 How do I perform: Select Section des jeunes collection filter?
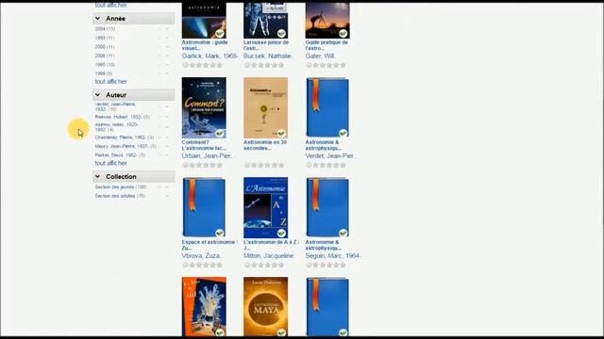coord(121,186)
